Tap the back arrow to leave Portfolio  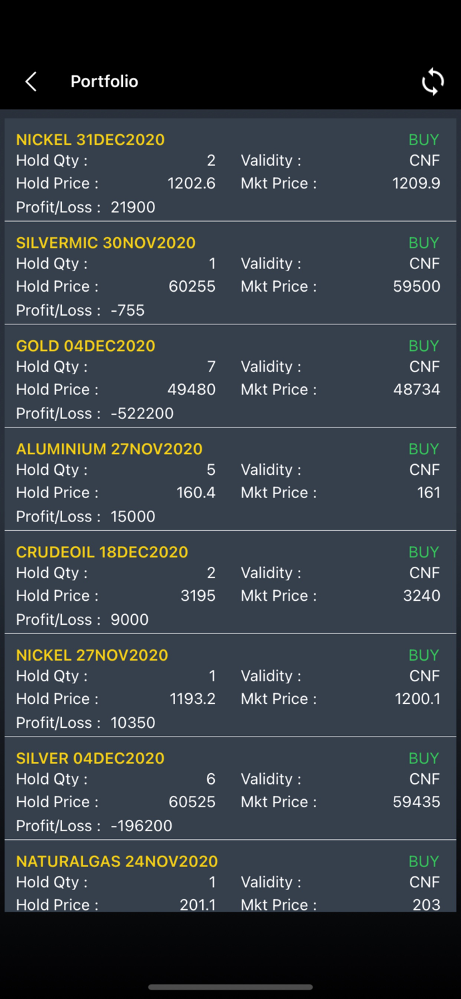(x=30, y=81)
